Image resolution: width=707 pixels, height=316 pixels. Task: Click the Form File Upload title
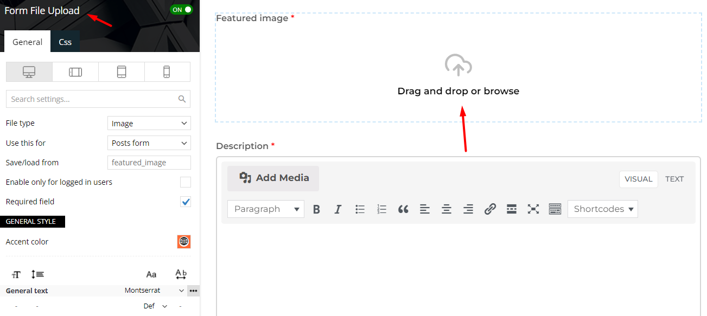pyautogui.click(x=42, y=11)
